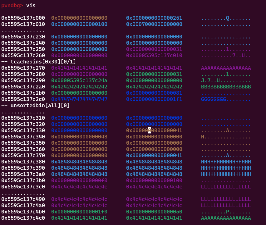The width and height of the screenshot is (266, 225).
Task: Click address 0x5595c137c270 in the address column
Action: pos(22,68)
